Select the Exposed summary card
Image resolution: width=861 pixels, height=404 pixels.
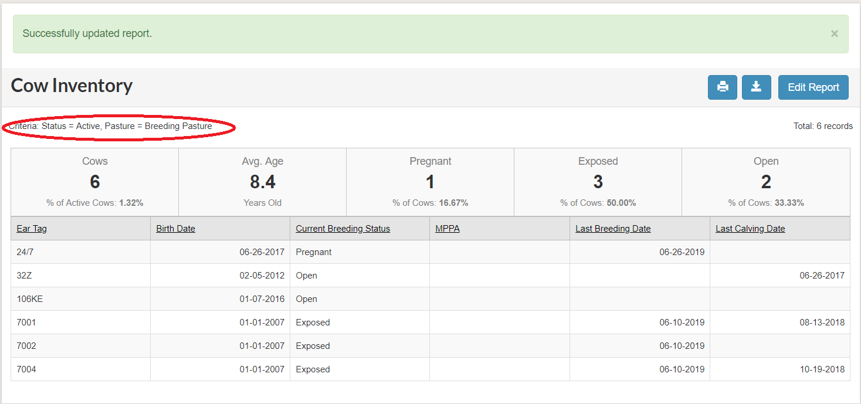[x=598, y=181]
